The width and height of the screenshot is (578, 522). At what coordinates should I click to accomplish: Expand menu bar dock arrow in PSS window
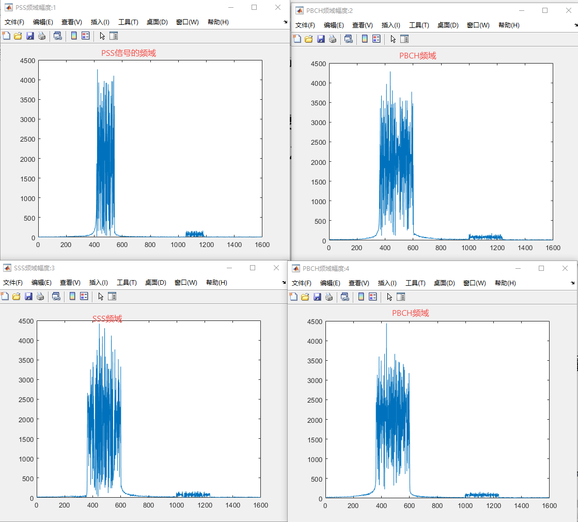tap(285, 22)
